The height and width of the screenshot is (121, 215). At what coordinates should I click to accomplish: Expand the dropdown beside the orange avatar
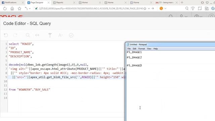[x=165, y=8]
